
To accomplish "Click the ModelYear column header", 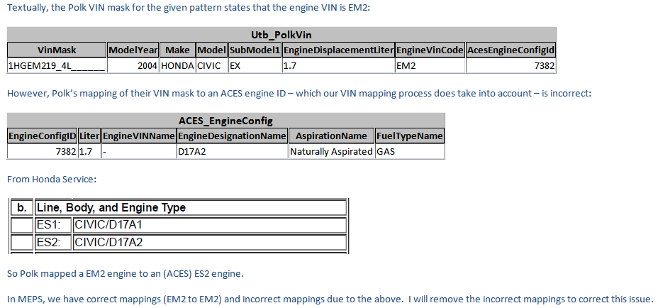I will tap(133, 50).
